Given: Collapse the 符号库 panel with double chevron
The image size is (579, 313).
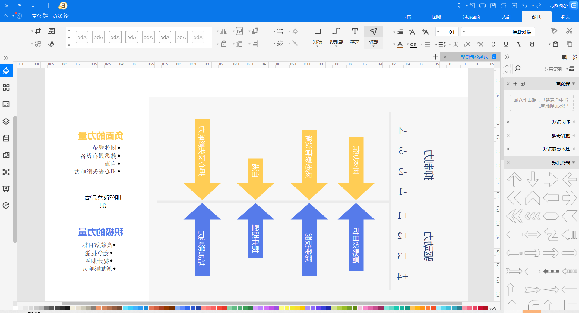Looking at the screenshot, I should [x=507, y=57].
